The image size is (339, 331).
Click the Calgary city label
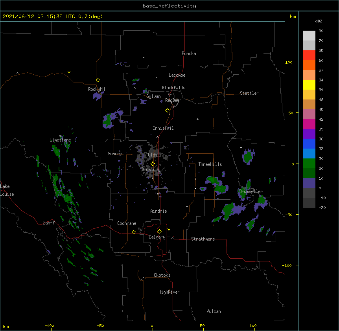click(157, 237)
